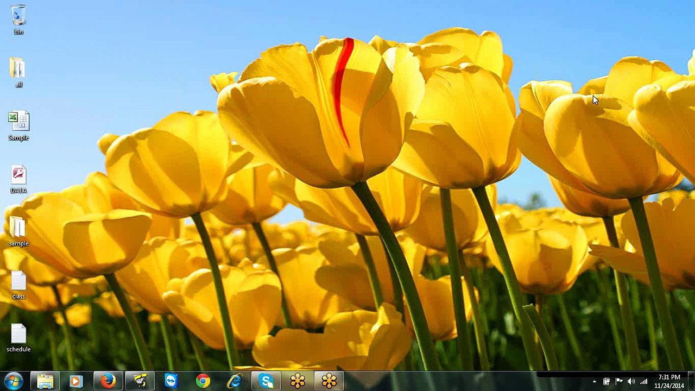The image size is (695, 391).
Task: Open TeamViewer from the taskbar
Action: pyautogui.click(x=171, y=381)
